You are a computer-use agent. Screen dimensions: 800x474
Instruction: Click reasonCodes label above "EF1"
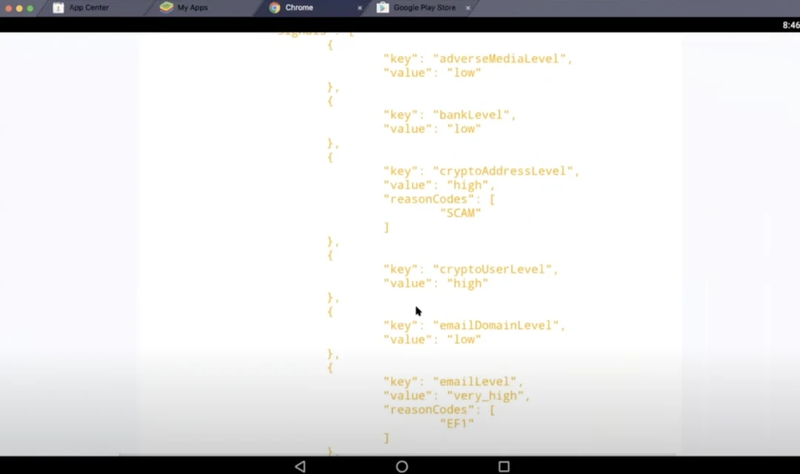coord(429,410)
